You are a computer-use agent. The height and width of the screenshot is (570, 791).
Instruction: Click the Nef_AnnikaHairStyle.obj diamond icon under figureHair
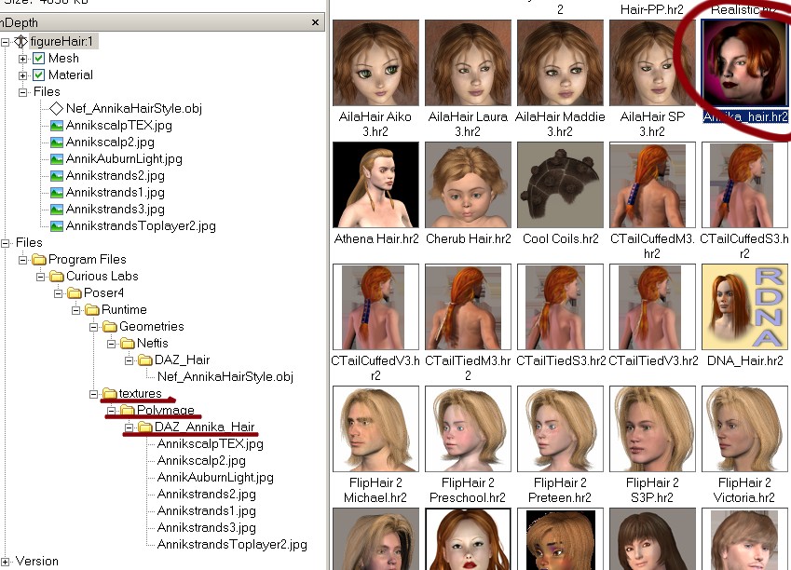pyautogui.click(x=56, y=109)
